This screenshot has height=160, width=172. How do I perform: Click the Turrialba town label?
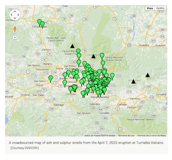pos(161,94)
